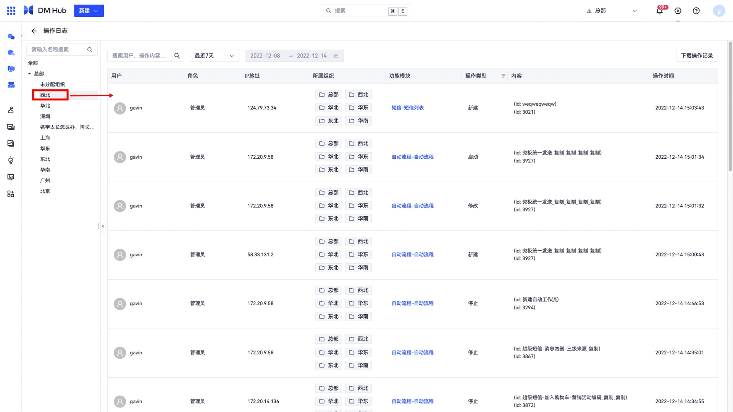Select 广州 in organization tree
Viewport: 733px width, 412px height.
tap(45, 180)
